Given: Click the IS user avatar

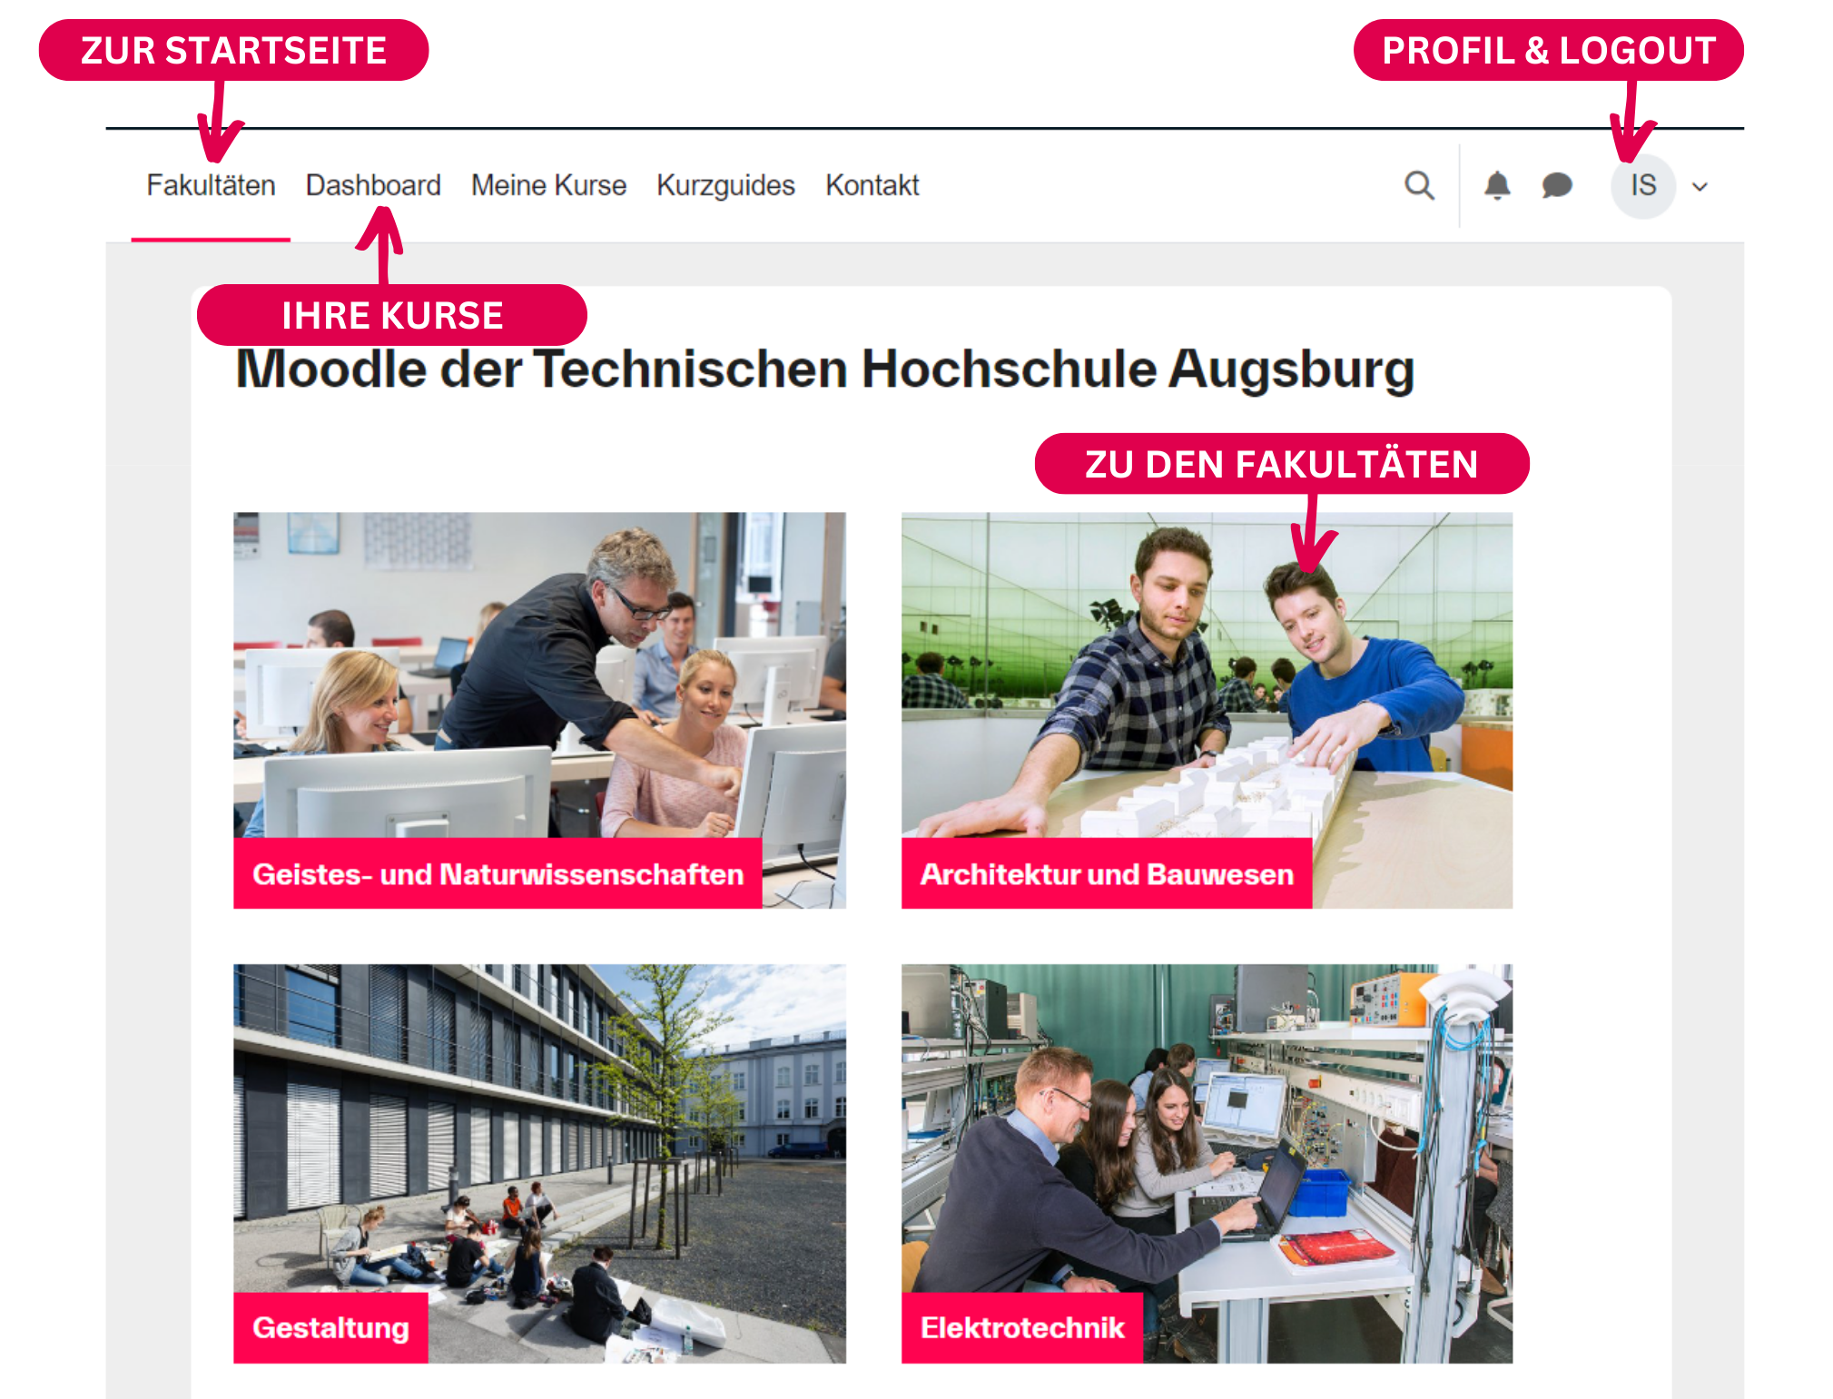Looking at the screenshot, I should pyautogui.click(x=1643, y=185).
